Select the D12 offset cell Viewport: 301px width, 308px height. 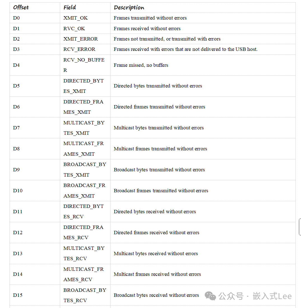[18, 233]
